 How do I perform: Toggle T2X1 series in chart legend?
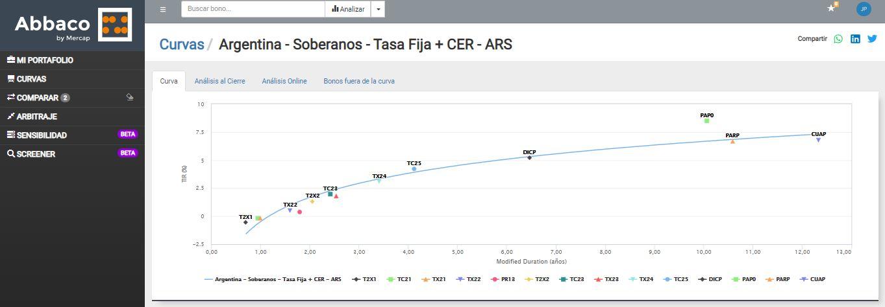click(364, 279)
